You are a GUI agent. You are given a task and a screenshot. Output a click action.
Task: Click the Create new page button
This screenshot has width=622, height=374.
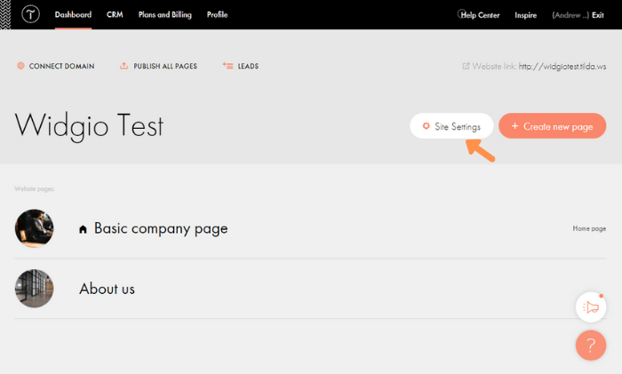pyautogui.click(x=552, y=126)
